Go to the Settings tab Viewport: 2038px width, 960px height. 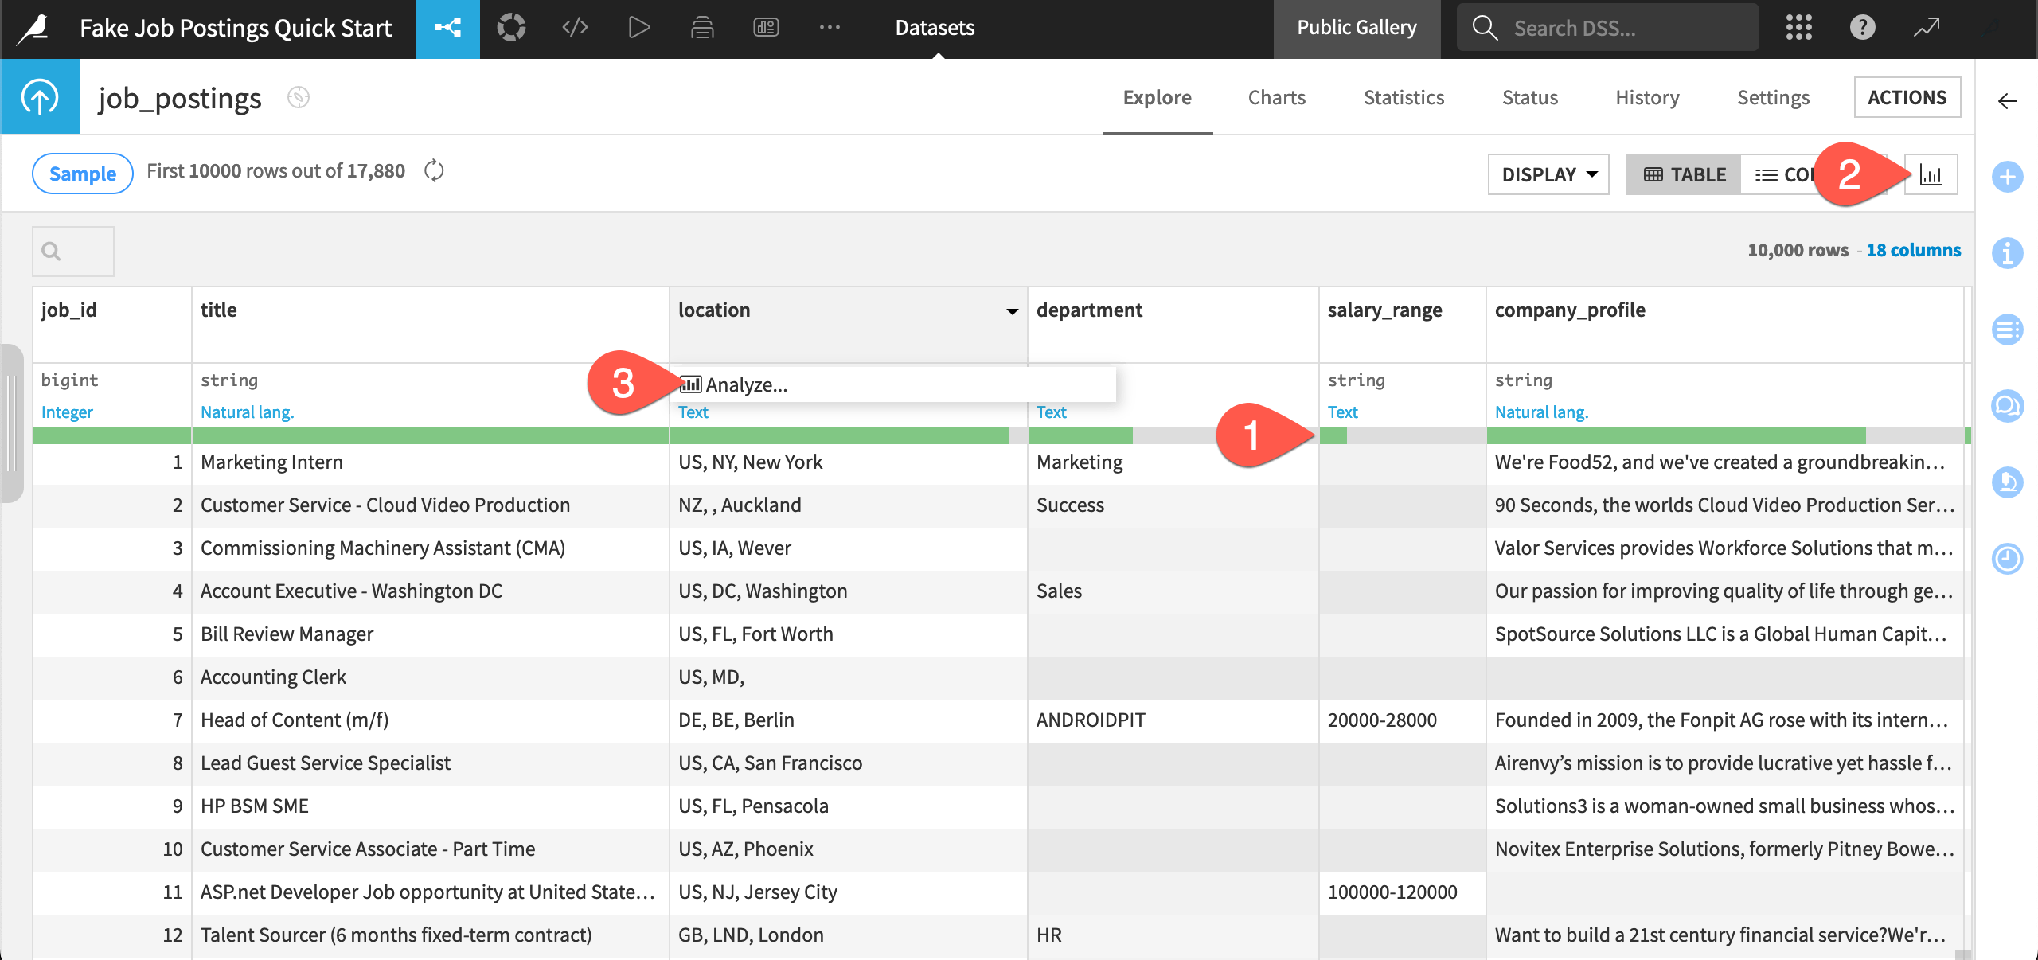click(1773, 97)
